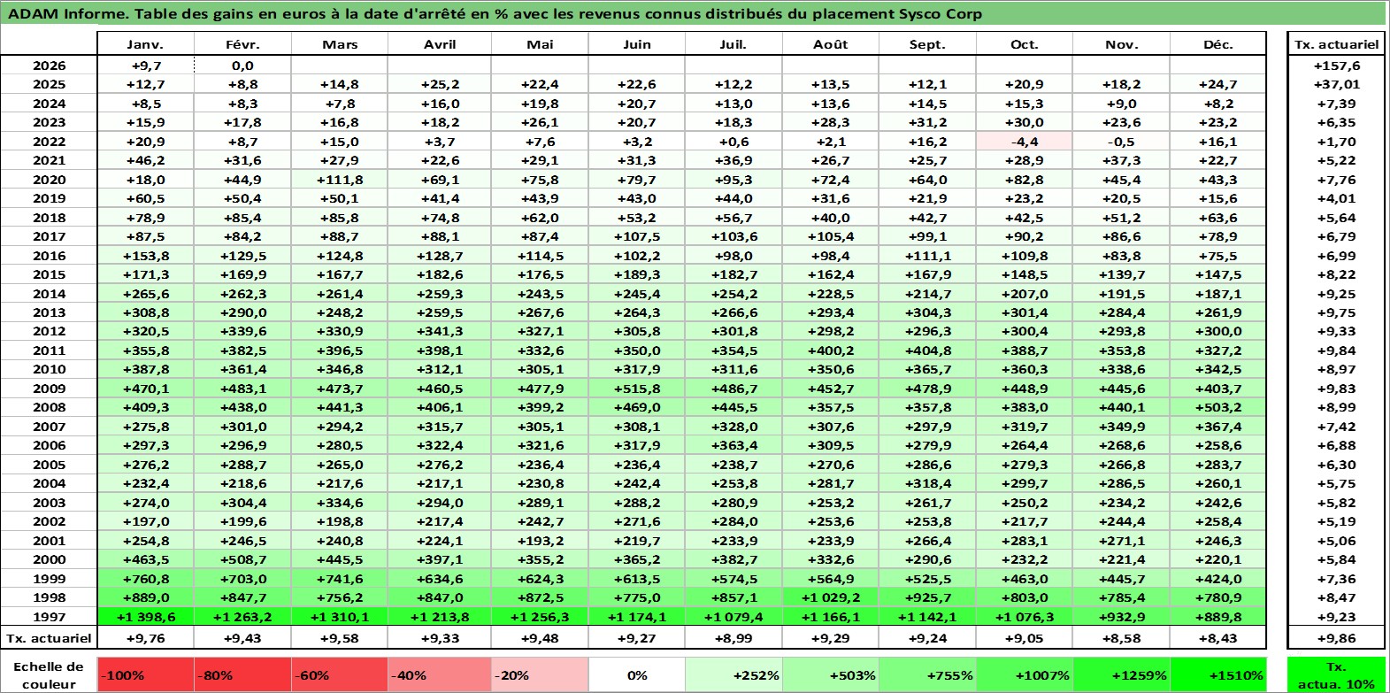Click the -20% pink color scale swatch
Viewport: 1390px width, 693px height.
(540, 674)
